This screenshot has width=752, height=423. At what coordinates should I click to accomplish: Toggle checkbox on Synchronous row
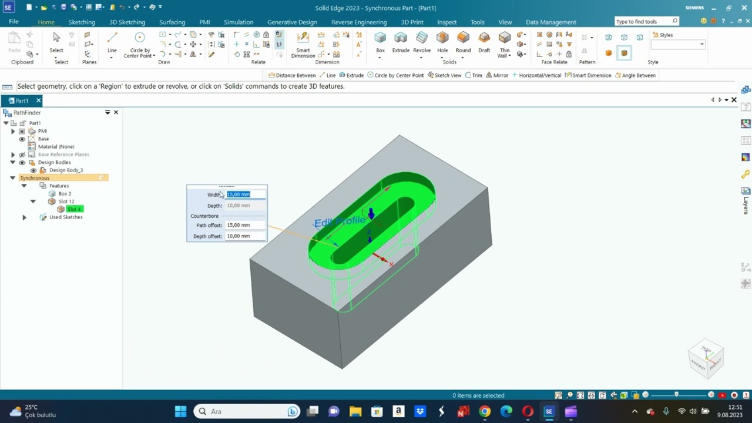pyautogui.click(x=102, y=177)
